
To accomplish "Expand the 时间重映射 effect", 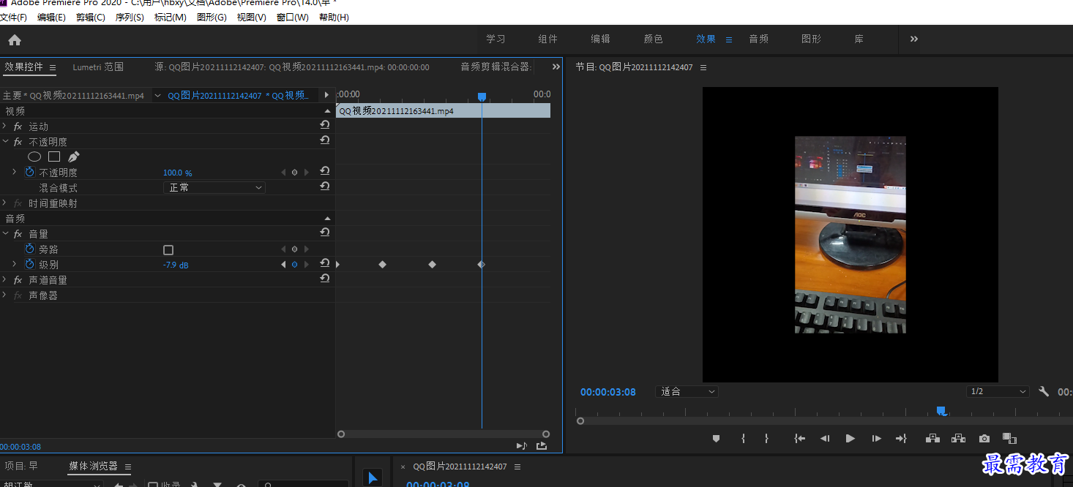I will (4, 203).
